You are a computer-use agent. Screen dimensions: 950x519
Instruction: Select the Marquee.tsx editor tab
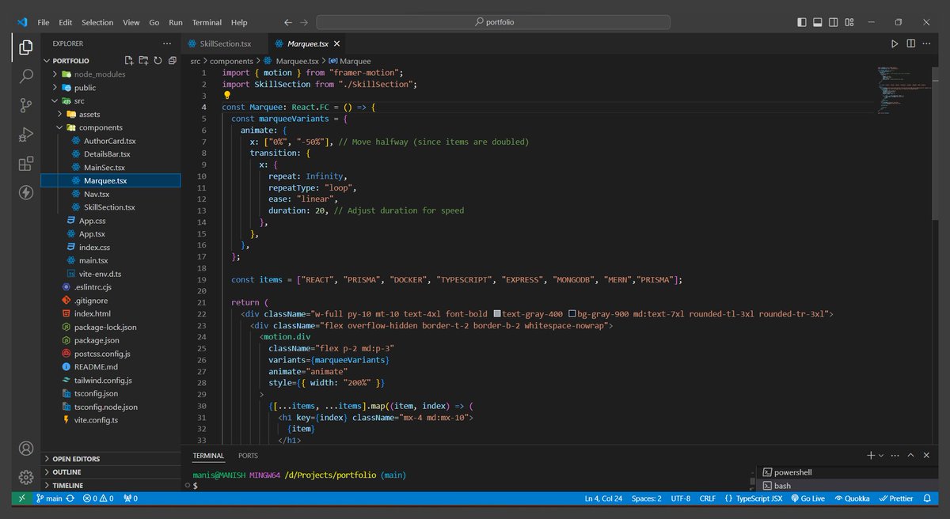tap(307, 44)
